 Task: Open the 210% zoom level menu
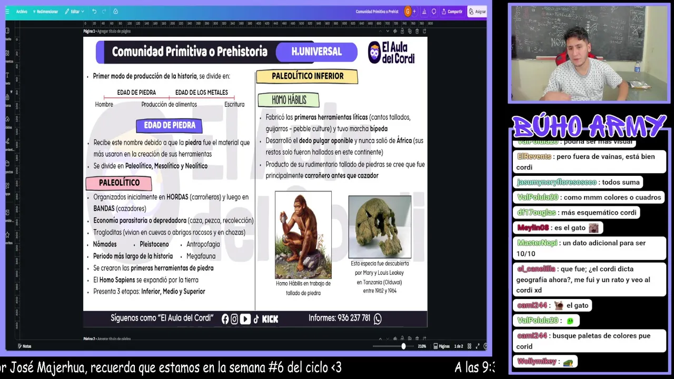point(422,346)
